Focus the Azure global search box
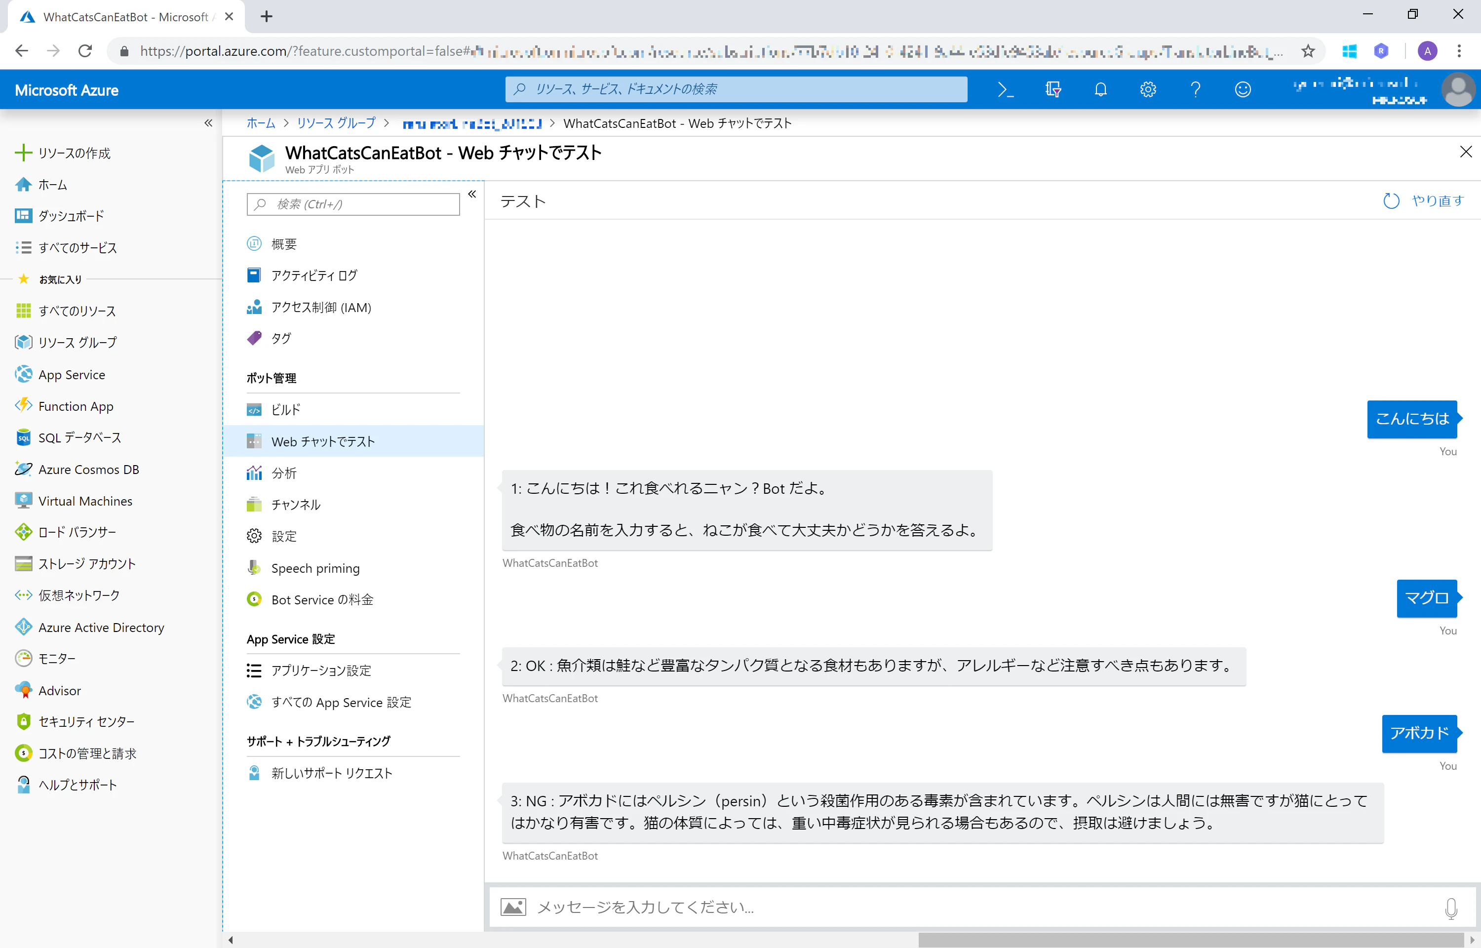Viewport: 1481px width, 948px height. 737,89
